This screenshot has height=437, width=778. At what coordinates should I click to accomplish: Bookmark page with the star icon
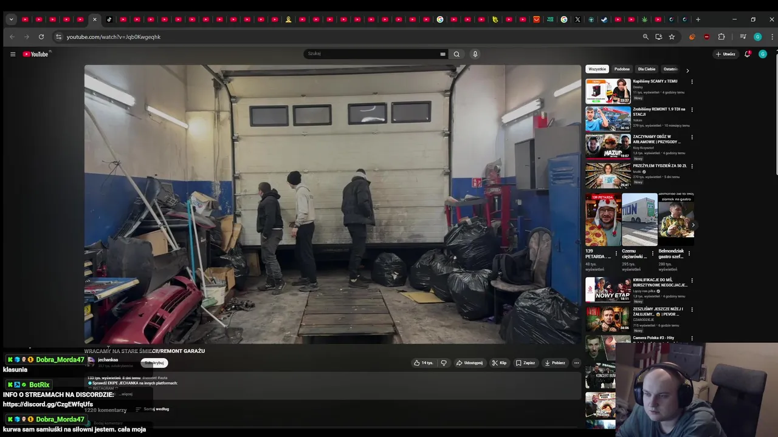point(672,37)
